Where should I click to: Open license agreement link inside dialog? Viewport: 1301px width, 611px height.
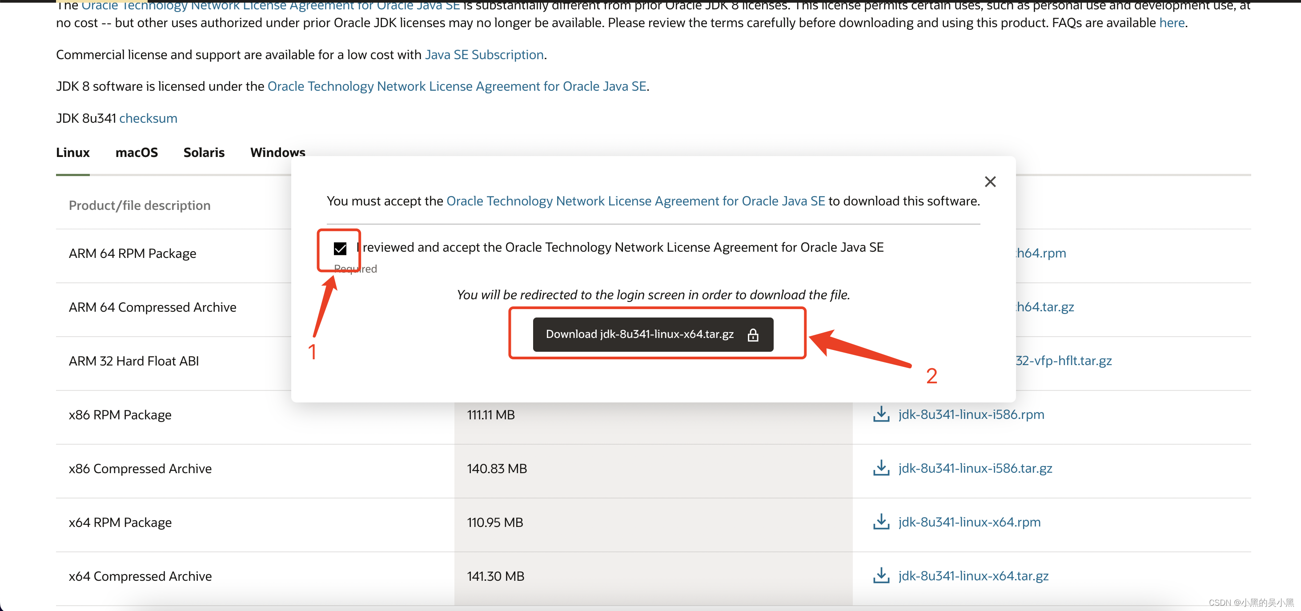[x=635, y=201]
